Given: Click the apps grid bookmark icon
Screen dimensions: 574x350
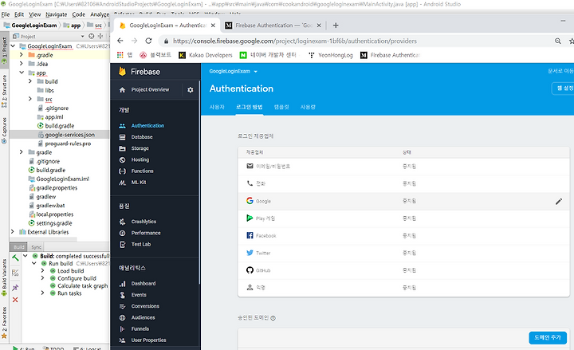Looking at the screenshot, I should pyautogui.click(x=120, y=55).
